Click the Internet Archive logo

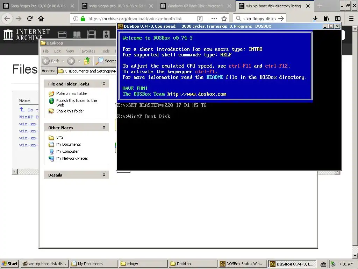click(x=27, y=35)
